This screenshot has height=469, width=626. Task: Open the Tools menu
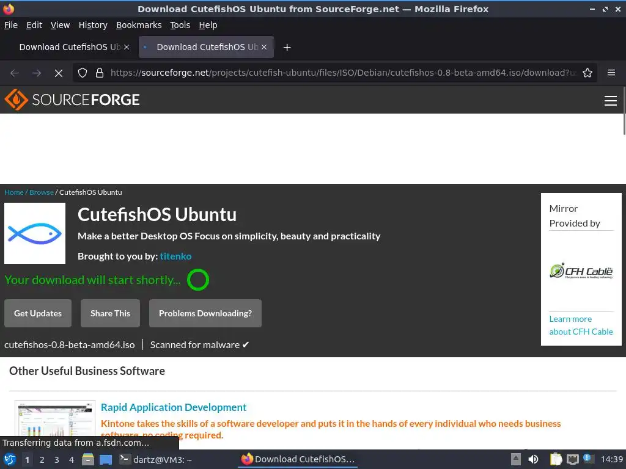180,25
